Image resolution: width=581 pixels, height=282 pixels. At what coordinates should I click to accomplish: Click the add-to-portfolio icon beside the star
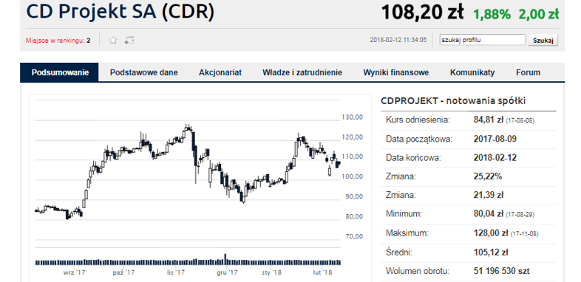[129, 41]
